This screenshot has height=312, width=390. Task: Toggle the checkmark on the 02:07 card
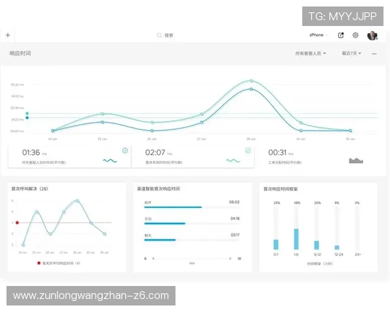[248, 150]
